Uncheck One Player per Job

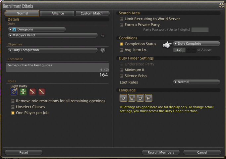click(13, 113)
